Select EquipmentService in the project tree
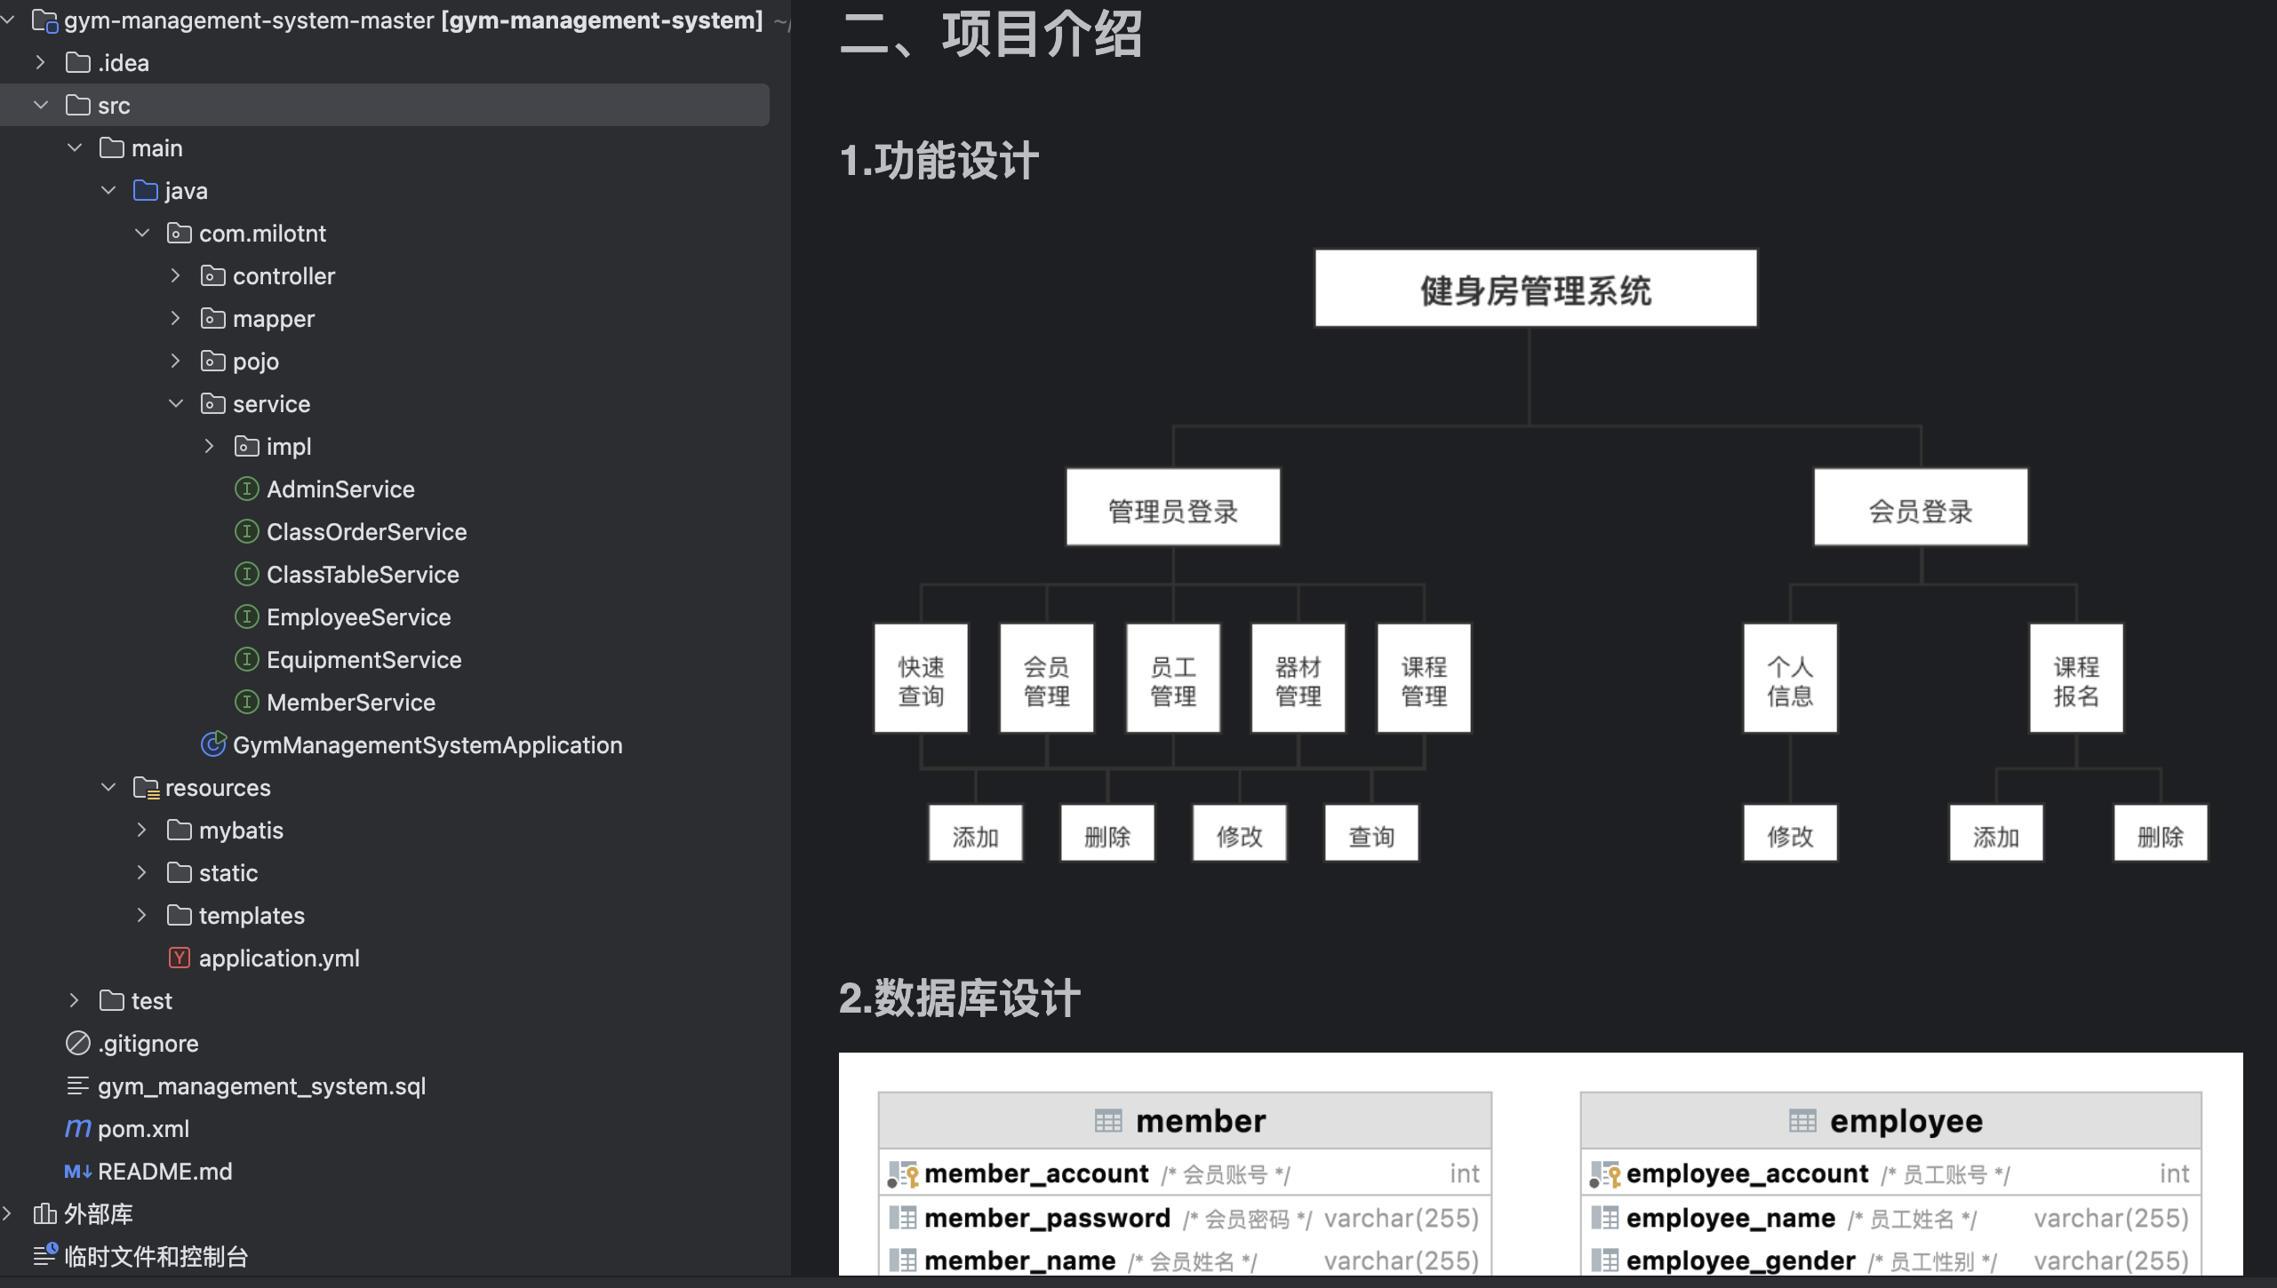2277x1288 pixels. pyautogui.click(x=364, y=660)
